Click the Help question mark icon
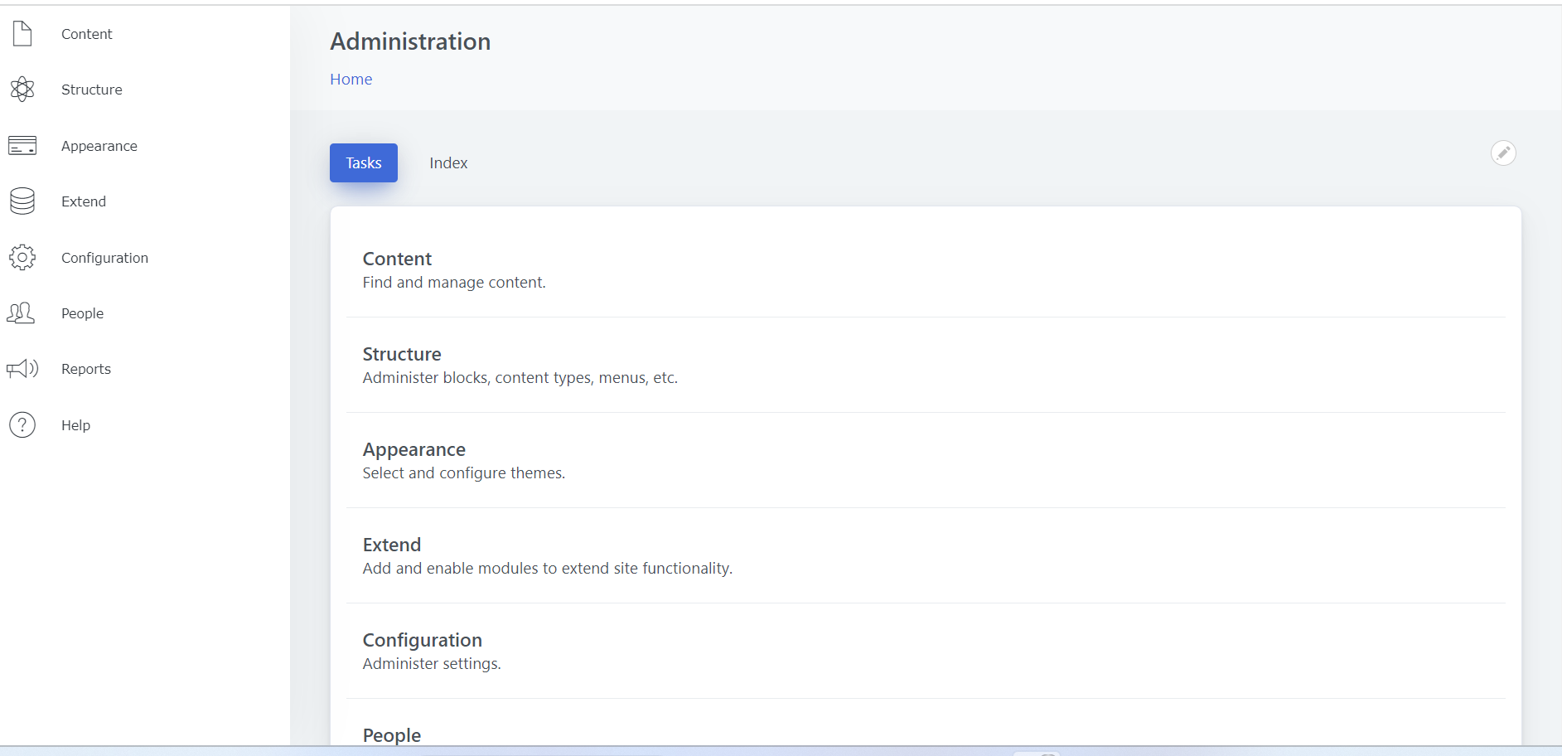The width and height of the screenshot is (1562, 756). tap(22, 424)
